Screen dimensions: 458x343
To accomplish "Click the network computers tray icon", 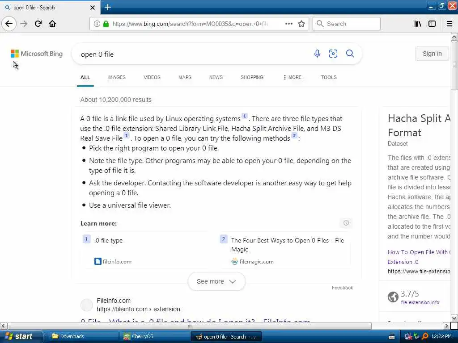I will point(408,337).
